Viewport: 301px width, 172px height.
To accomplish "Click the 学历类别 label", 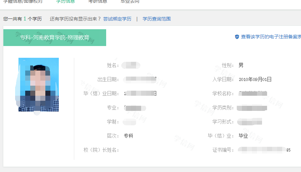I will coord(223,108).
